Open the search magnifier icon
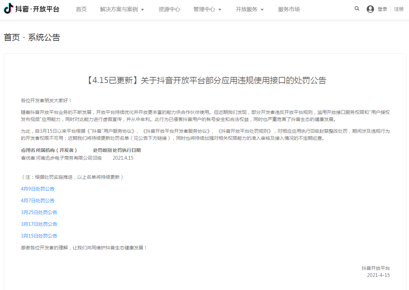 [357, 9]
